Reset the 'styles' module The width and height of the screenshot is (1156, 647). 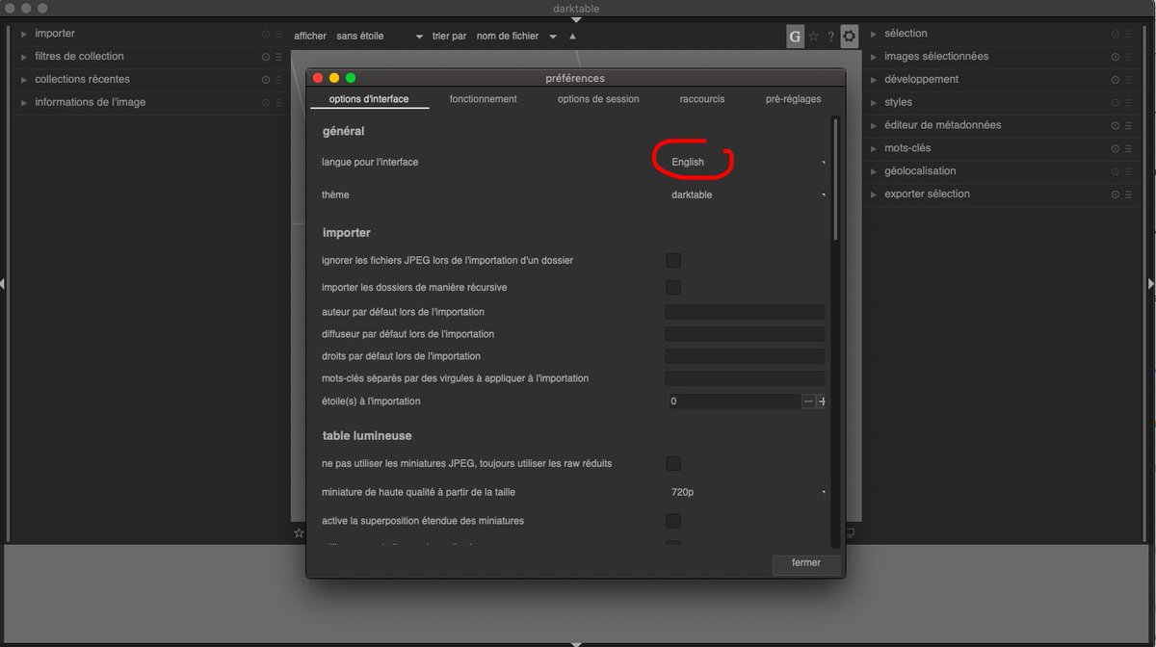click(x=1116, y=102)
